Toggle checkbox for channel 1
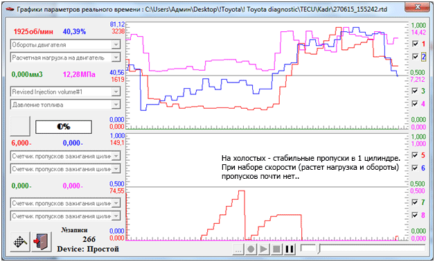The width and height of the screenshot is (435, 262). pyautogui.click(x=416, y=44)
